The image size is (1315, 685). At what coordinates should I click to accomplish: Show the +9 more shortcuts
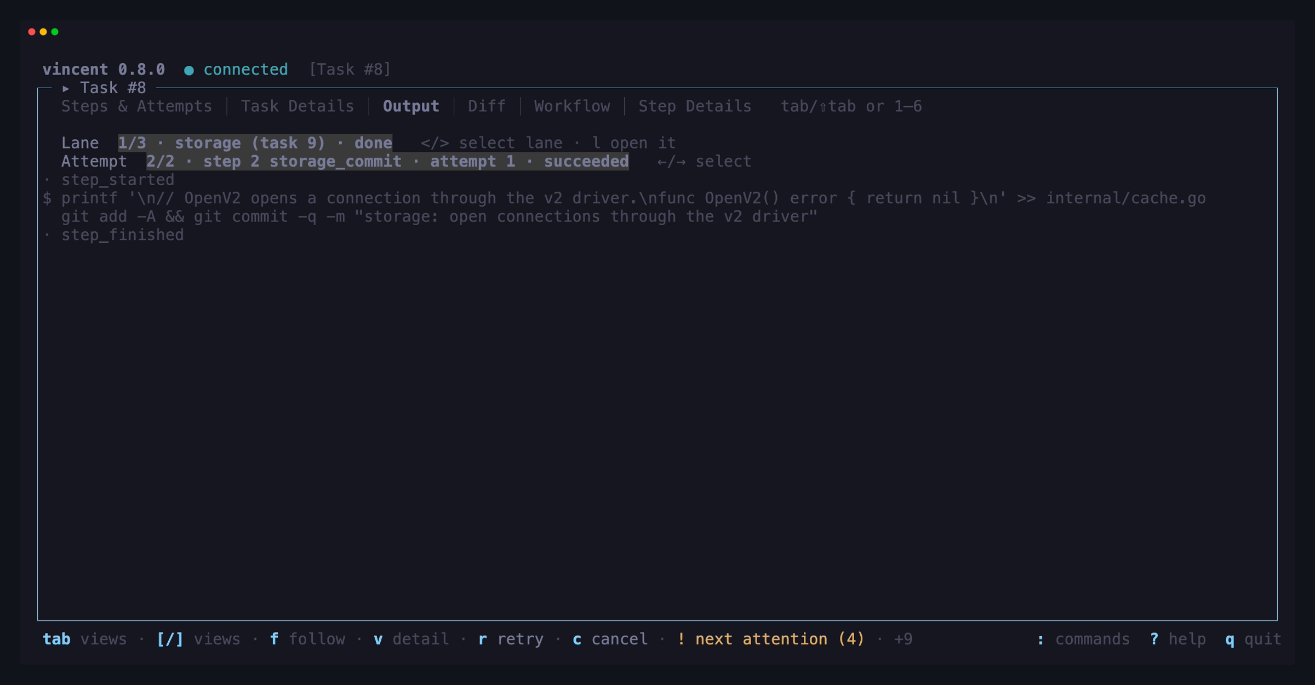(903, 639)
